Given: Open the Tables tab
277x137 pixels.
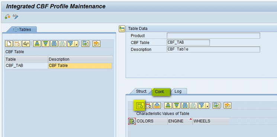Looking at the screenshot, I should [22, 29].
